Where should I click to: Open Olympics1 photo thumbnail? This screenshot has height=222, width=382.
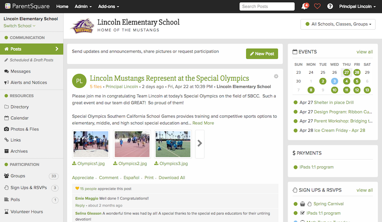coord(91,144)
